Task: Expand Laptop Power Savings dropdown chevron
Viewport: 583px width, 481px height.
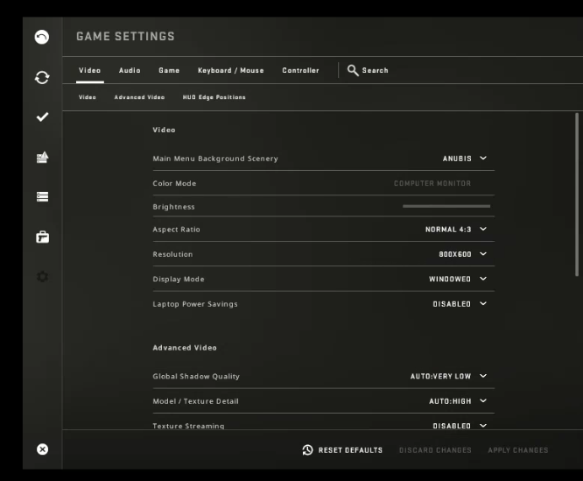Action: point(483,303)
